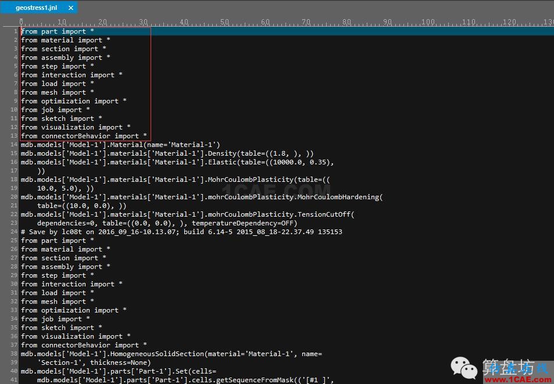554x384 pixels.
Task: Click 'from step import *' on line 29
Action: (x=57, y=275)
